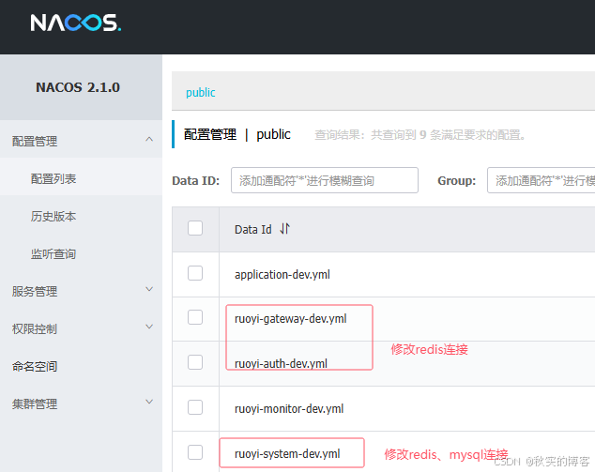The height and width of the screenshot is (472, 595).
Task: Check the ruoyi-auth-dev.yml row checkbox
Action: 195,362
